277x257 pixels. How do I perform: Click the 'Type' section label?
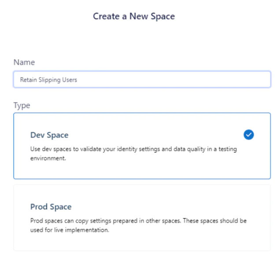click(22, 106)
